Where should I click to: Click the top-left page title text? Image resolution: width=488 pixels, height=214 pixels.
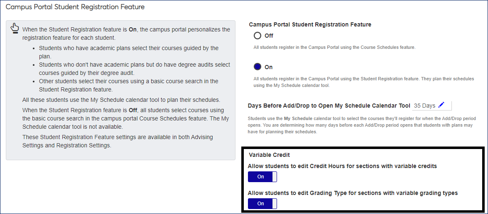point(75,7)
